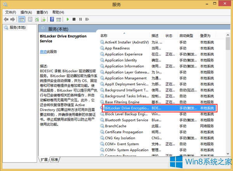The image size is (233, 171).
Task: Click the 启动 link to start this service
Action: (43, 52)
